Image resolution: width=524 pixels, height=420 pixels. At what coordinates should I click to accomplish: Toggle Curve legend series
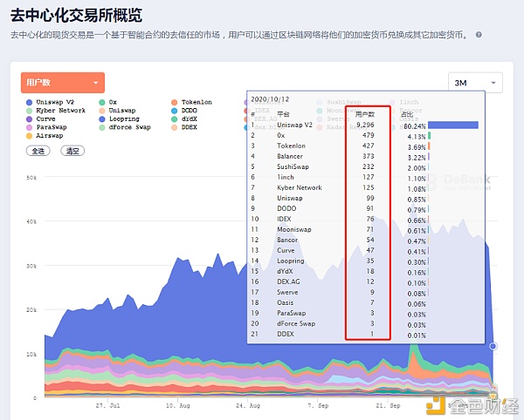tap(41, 119)
